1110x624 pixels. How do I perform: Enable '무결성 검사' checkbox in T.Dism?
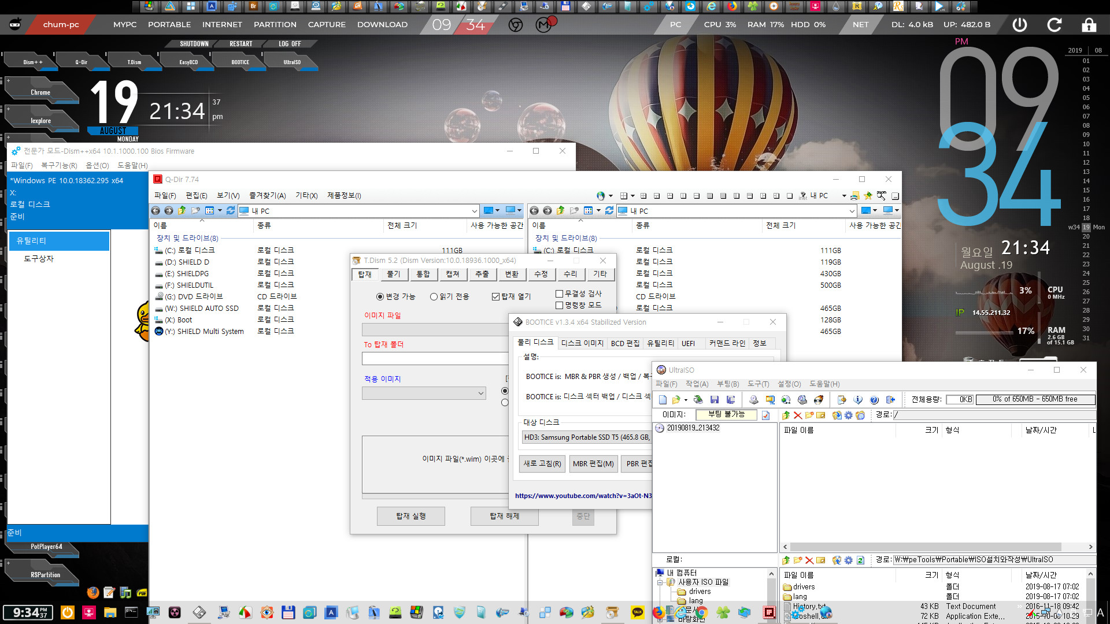click(x=559, y=294)
